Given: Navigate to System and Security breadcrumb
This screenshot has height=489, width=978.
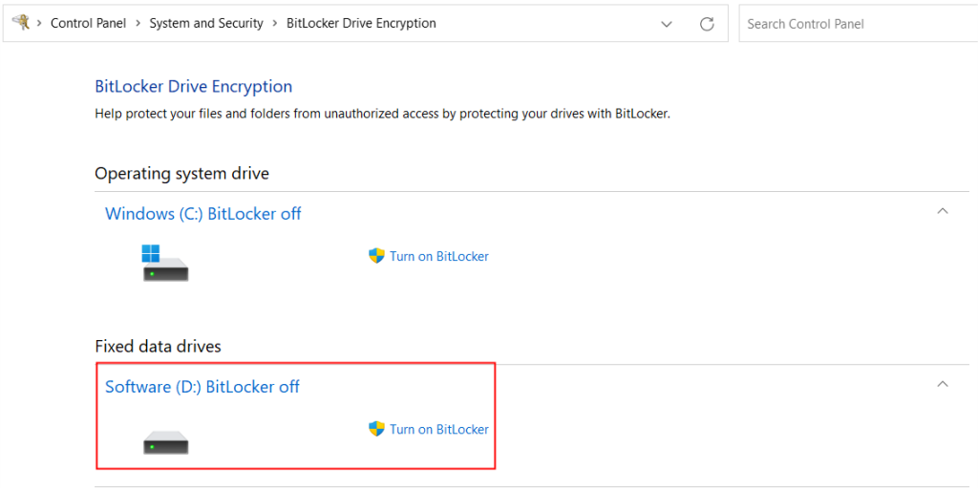Looking at the screenshot, I should [206, 24].
